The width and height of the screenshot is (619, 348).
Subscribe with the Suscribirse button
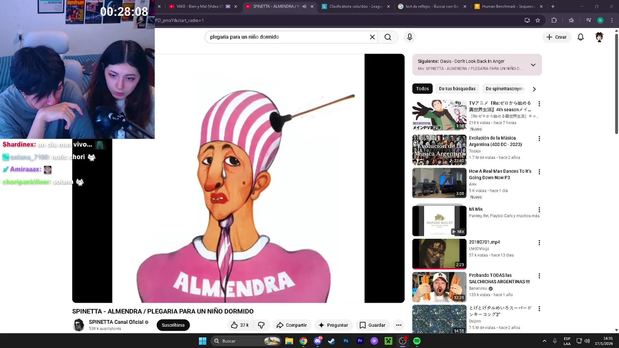[x=173, y=325]
